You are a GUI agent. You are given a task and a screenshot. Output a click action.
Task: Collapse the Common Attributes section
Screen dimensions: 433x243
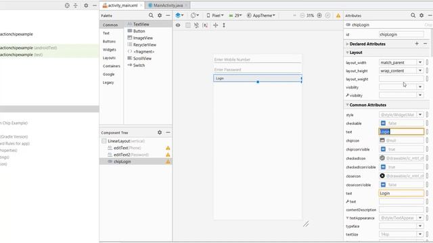[347, 105]
